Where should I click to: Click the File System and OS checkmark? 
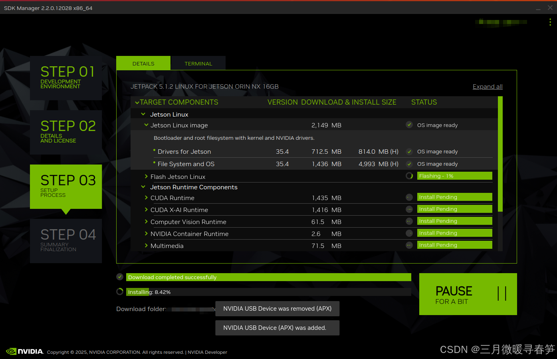click(x=409, y=164)
